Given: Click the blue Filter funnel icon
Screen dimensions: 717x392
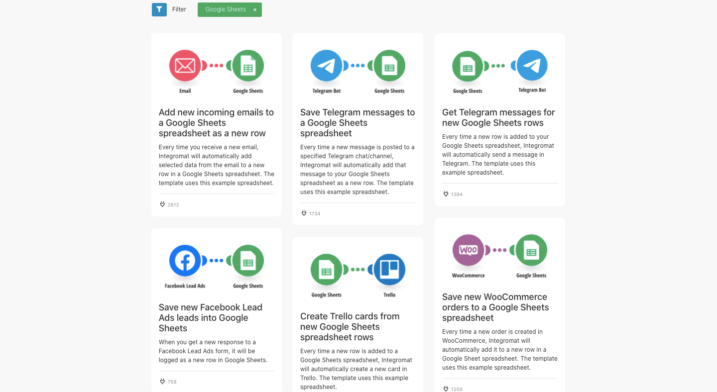Looking at the screenshot, I should tap(159, 9).
